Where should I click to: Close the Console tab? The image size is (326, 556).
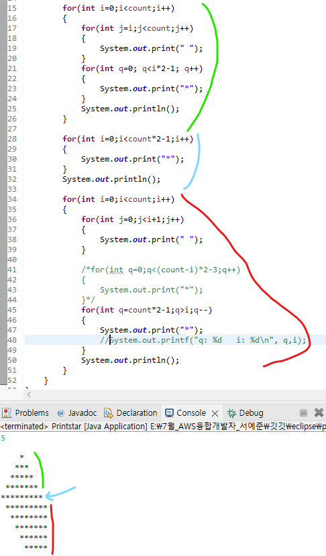215,413
